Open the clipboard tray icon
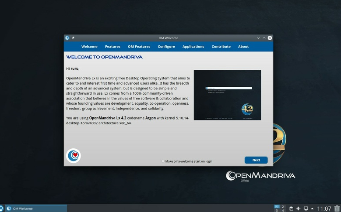The image size is (341, 212). [x=291, y=209]
